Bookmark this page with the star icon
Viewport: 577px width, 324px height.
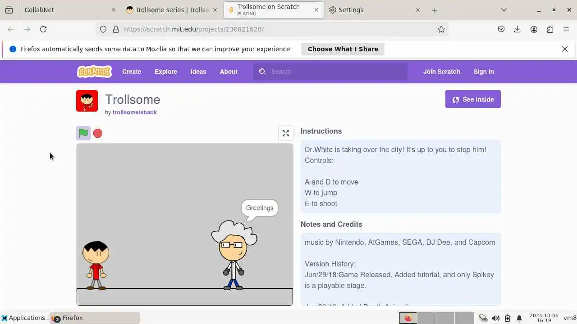[441, 29]
